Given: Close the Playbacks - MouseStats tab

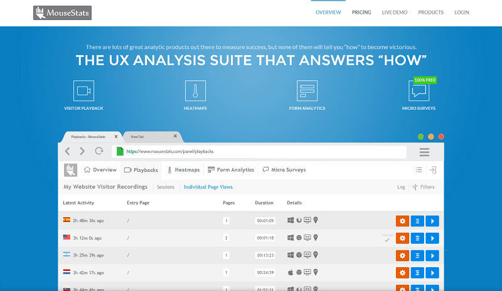Looking at the screenshot, I should pyautogui.click(x=116, y=136).
